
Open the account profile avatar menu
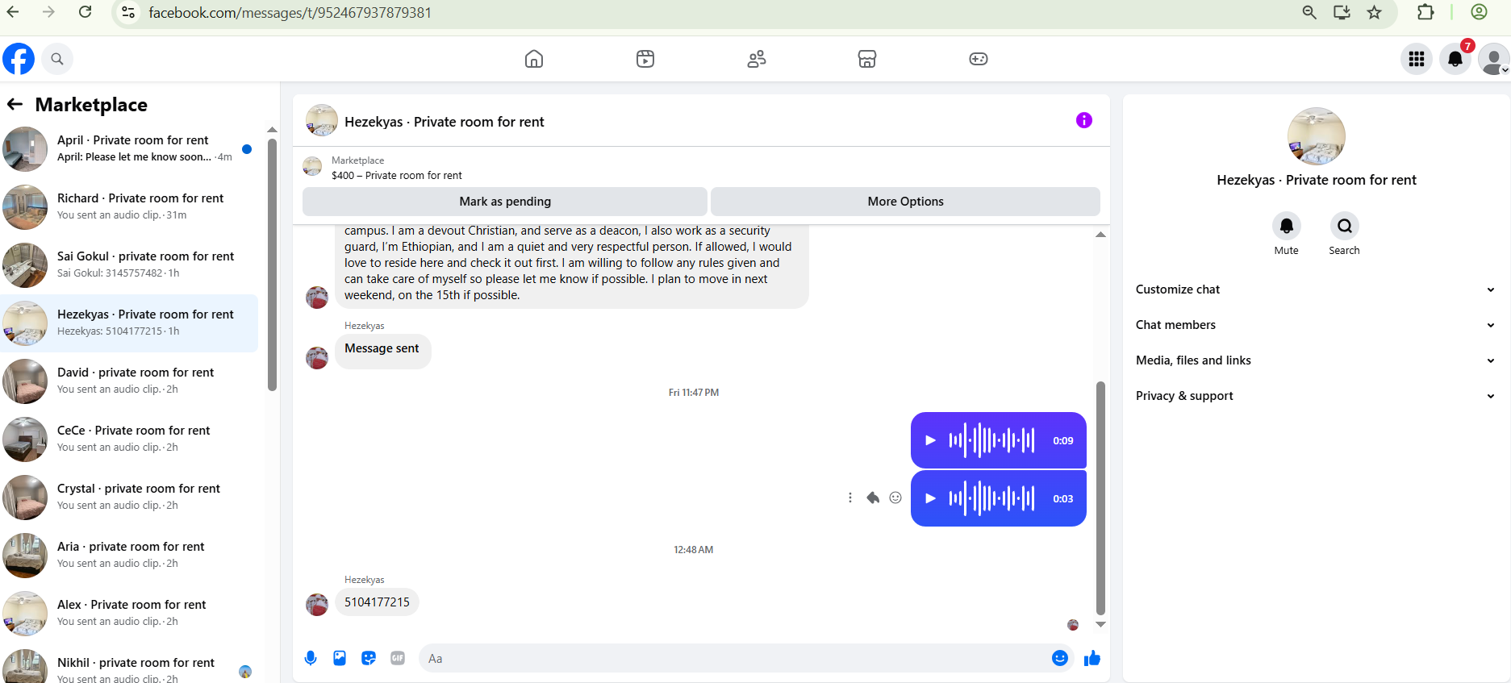point(1494,59)
